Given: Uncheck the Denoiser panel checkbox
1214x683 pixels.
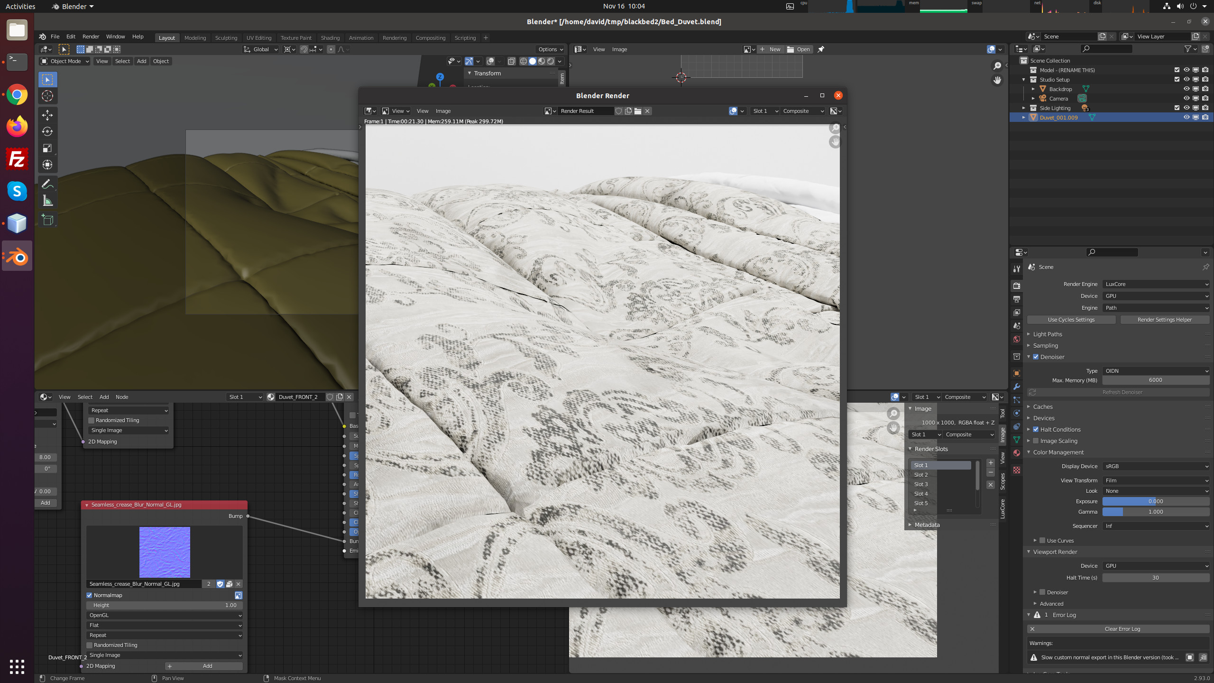Looking at the screenshot, I should 1036,357.
